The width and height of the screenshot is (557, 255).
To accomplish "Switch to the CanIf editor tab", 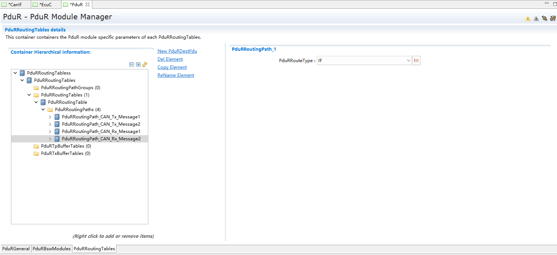I will click(x=15, y=4).
